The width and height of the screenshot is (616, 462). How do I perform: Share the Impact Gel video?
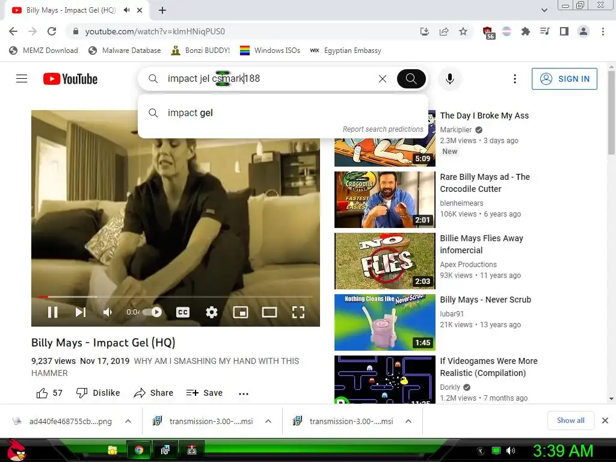point(153,393)
